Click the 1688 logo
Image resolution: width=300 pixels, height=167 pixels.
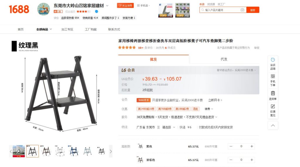[x=19, y=9]
